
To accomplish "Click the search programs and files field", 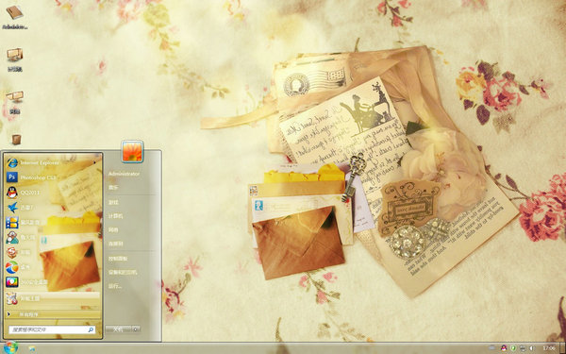I will 52,329.
